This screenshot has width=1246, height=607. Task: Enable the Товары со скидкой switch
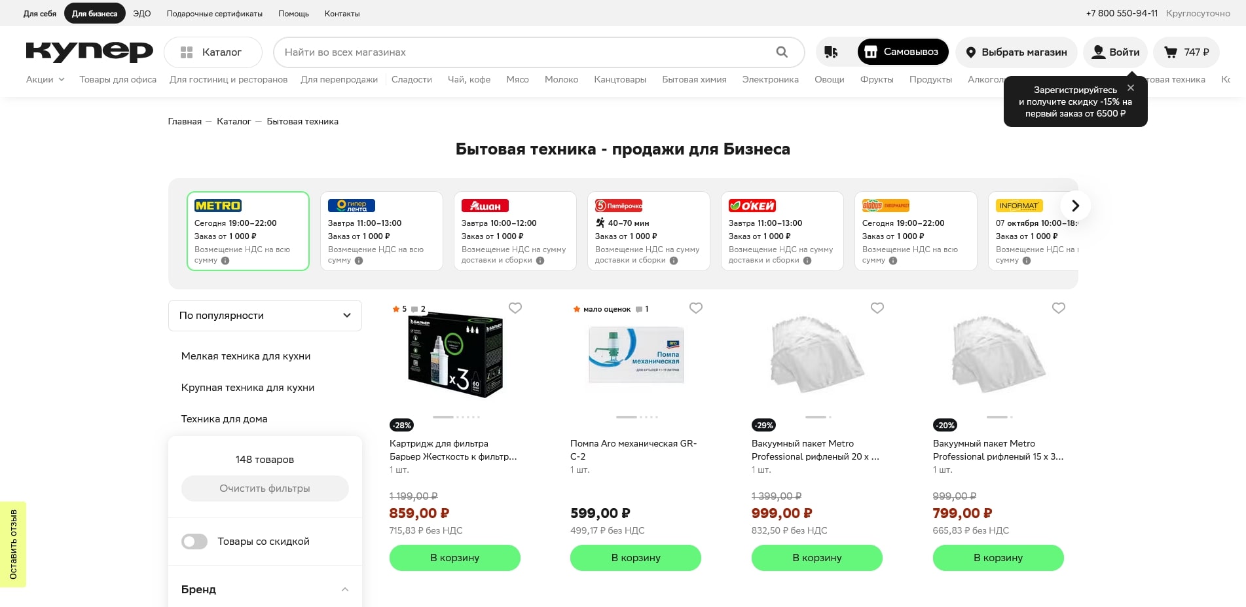[x=194, y=542]
